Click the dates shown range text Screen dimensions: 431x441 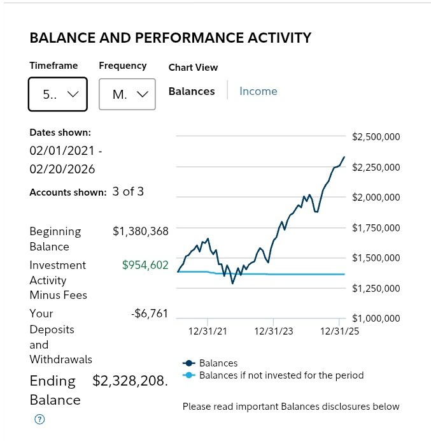66,160
